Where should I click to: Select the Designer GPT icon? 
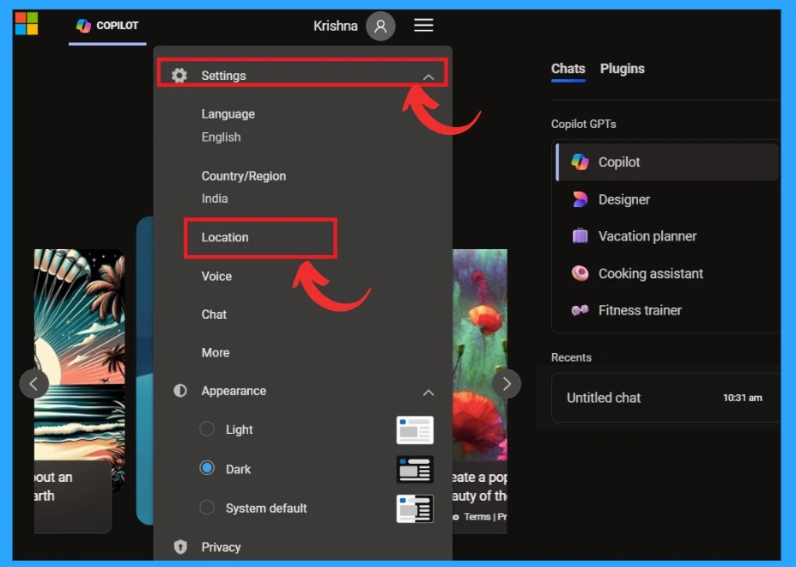tap(580, 199)
